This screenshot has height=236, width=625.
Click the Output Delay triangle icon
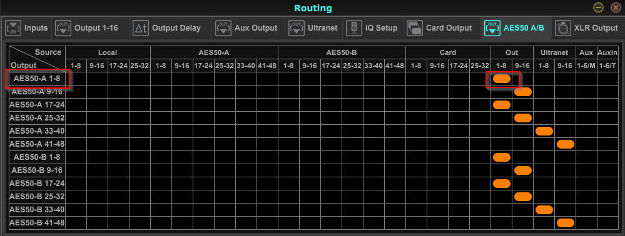point(141,28)
